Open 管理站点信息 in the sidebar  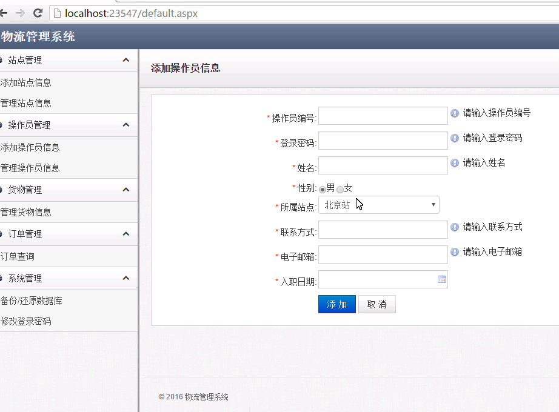[x=25, y=104]
